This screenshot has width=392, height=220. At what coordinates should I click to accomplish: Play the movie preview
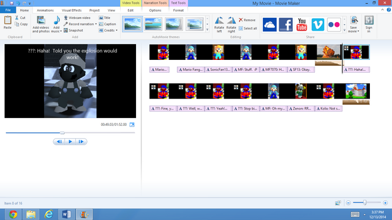pyautogui.click(x=70, y=142)
